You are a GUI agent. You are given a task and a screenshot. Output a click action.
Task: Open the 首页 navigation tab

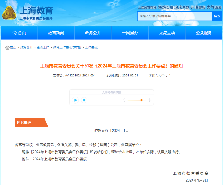click(x=19, y=33)
